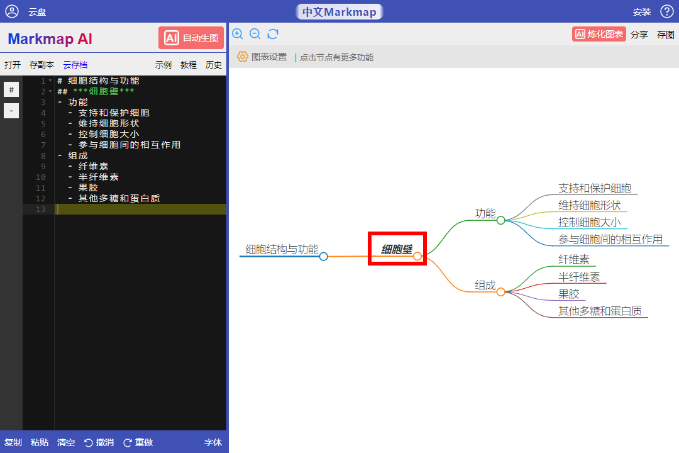This screenshot has height=453, width=679.
Task: Click editor line '- 其他多糖和蛋白质'
Action: [x=114, y=199]
